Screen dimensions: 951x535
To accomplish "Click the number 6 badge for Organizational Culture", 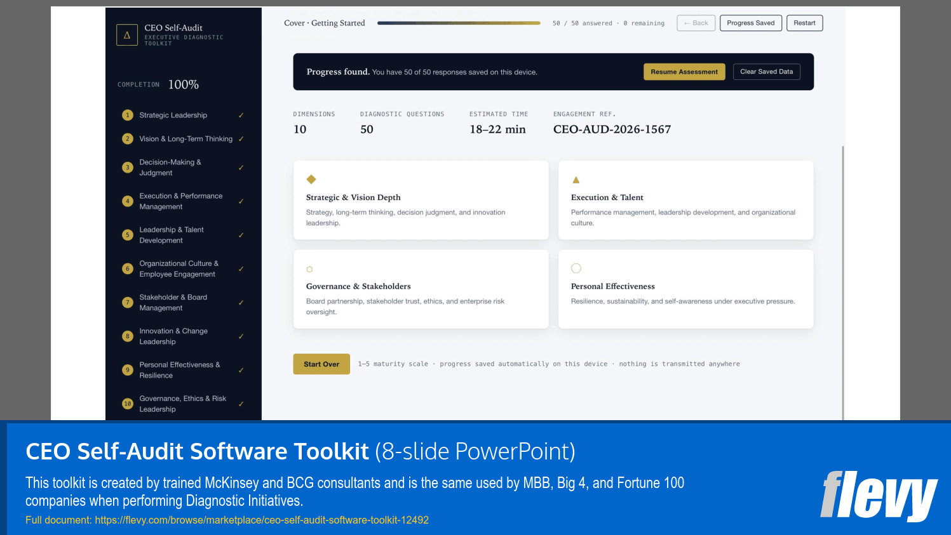I will click(128, 269).
